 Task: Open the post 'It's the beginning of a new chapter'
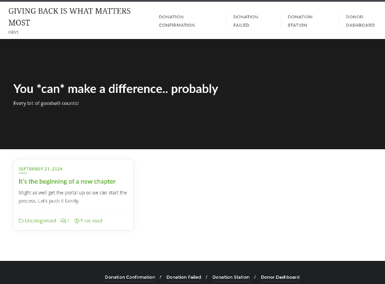pos(67,181)
